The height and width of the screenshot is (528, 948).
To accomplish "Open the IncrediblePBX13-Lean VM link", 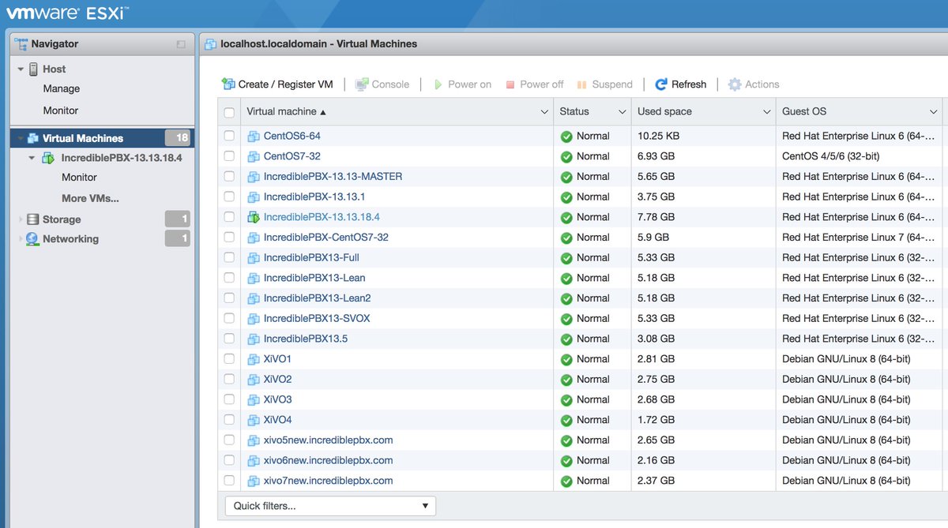I will point(314,278).
